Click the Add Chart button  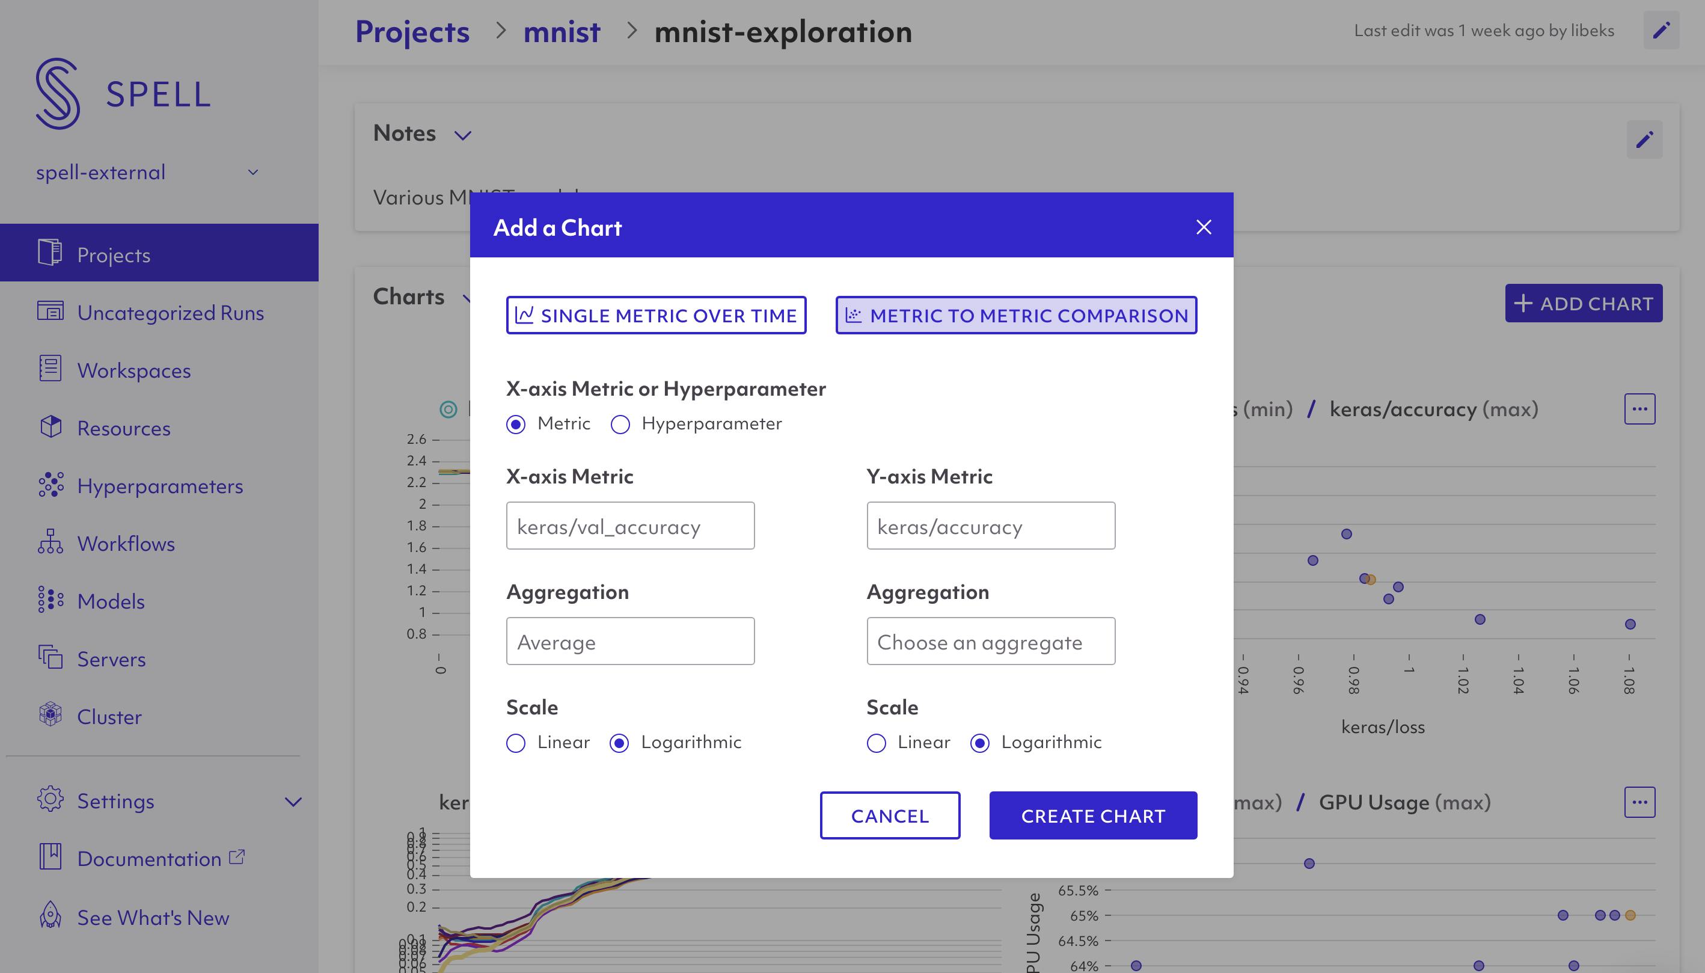[1584, 304]
